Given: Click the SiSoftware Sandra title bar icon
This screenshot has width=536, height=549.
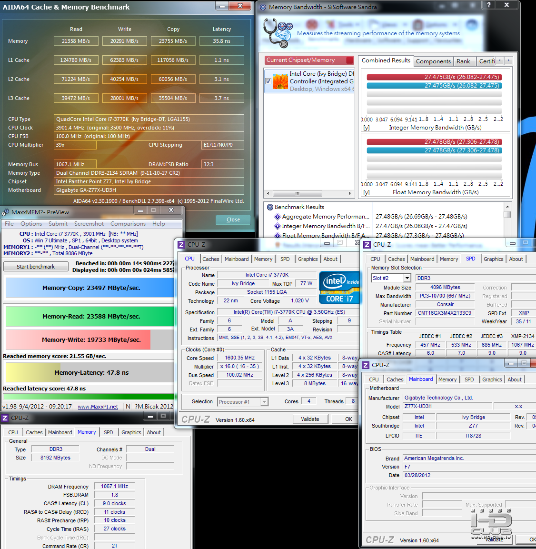Looking at the screenshot, I should [x=263, y=7].
